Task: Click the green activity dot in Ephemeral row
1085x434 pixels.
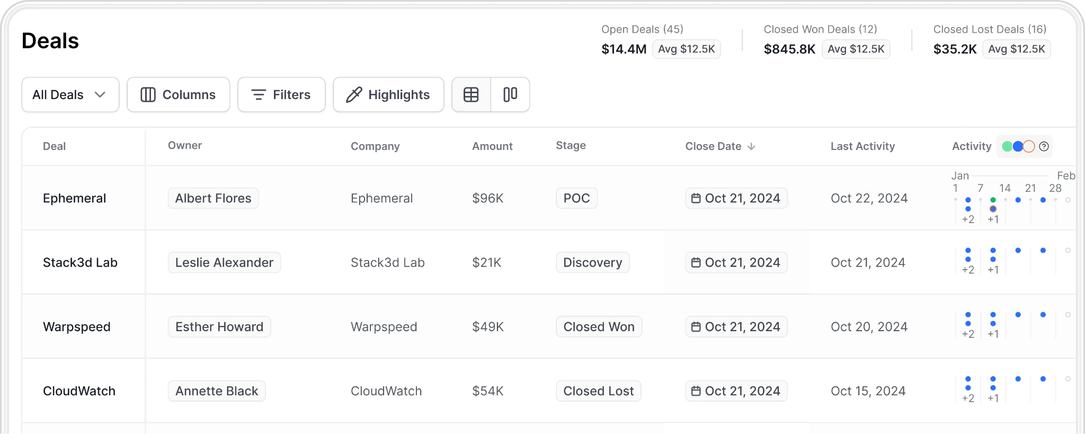Action: 993,200
